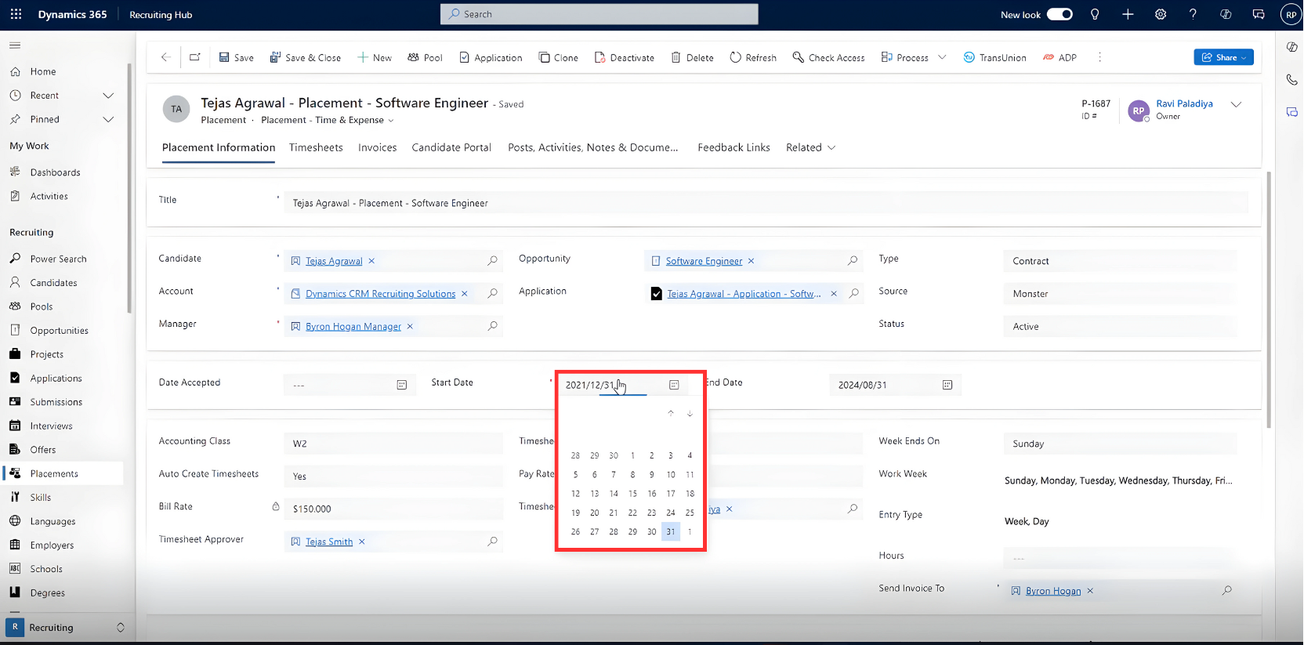Collapse the sidebar with hamburger menu icon
This screenshot has width=1304, height=645.
point(15,45)
